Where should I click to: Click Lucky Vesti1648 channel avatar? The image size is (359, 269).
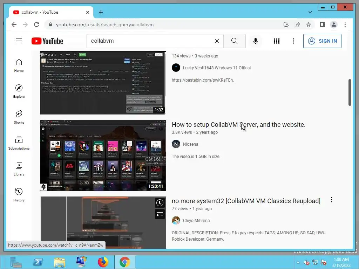[x=176, y=68]
